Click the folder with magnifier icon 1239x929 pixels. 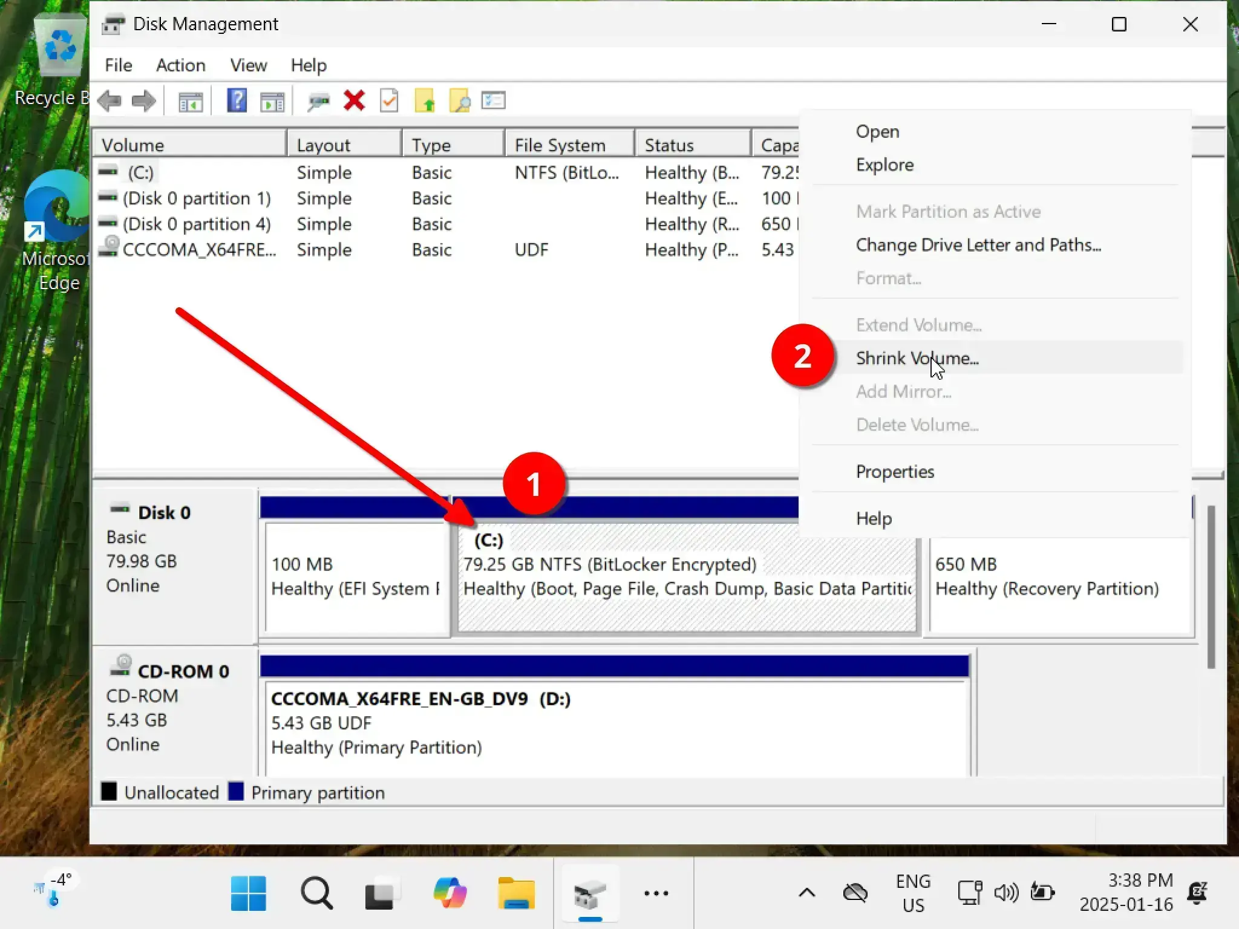[x=459, y=100]
